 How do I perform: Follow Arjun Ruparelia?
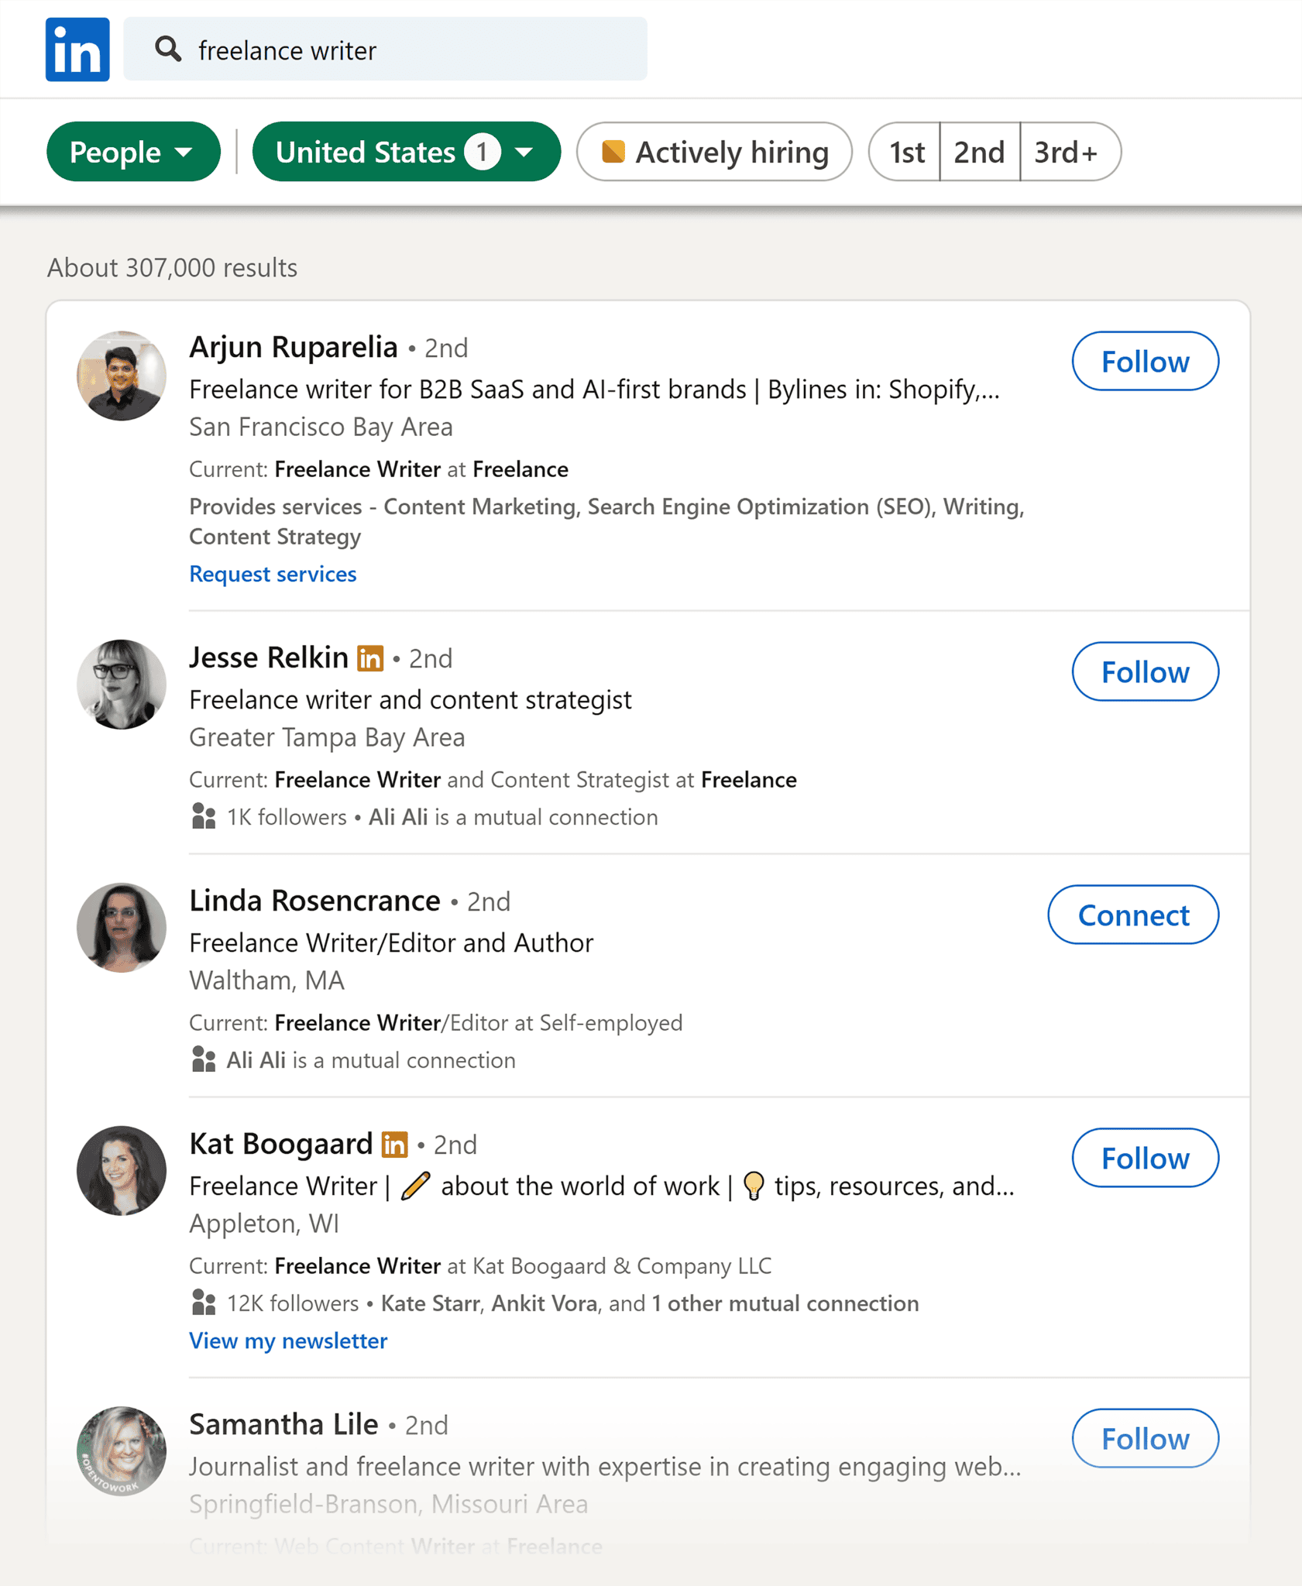[1145, 361]
